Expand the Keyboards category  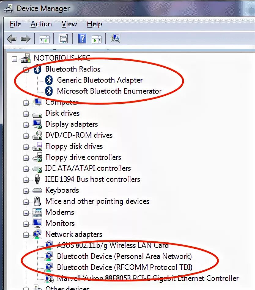point(26,191)
